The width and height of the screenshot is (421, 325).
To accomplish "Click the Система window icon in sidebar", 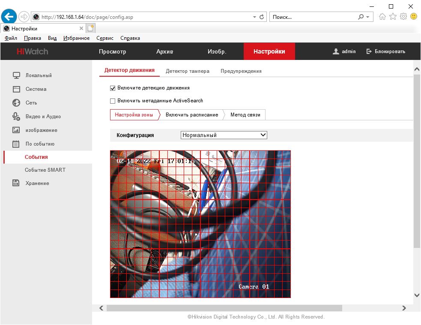I will pyautogui.click(x=16, y=89).
